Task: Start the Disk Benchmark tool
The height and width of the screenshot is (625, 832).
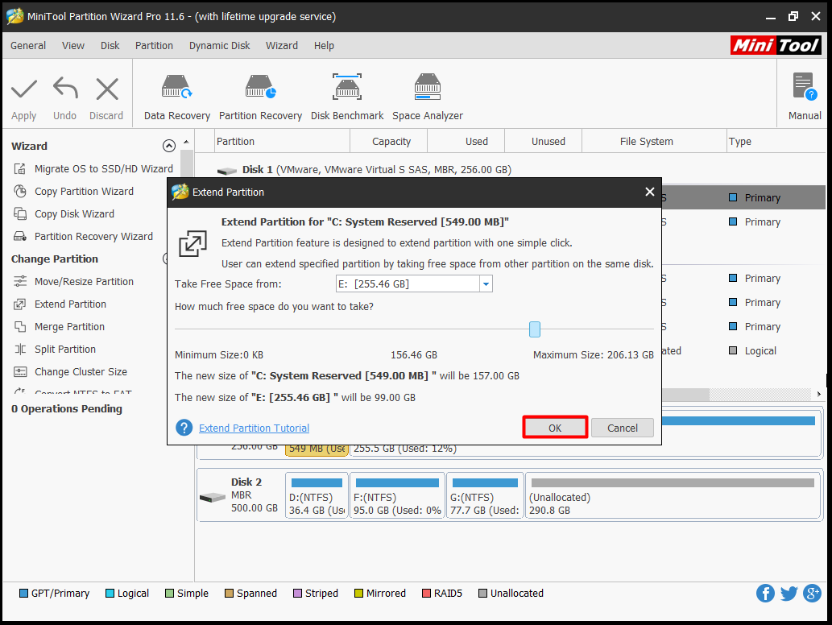Action: click(347, 87)
